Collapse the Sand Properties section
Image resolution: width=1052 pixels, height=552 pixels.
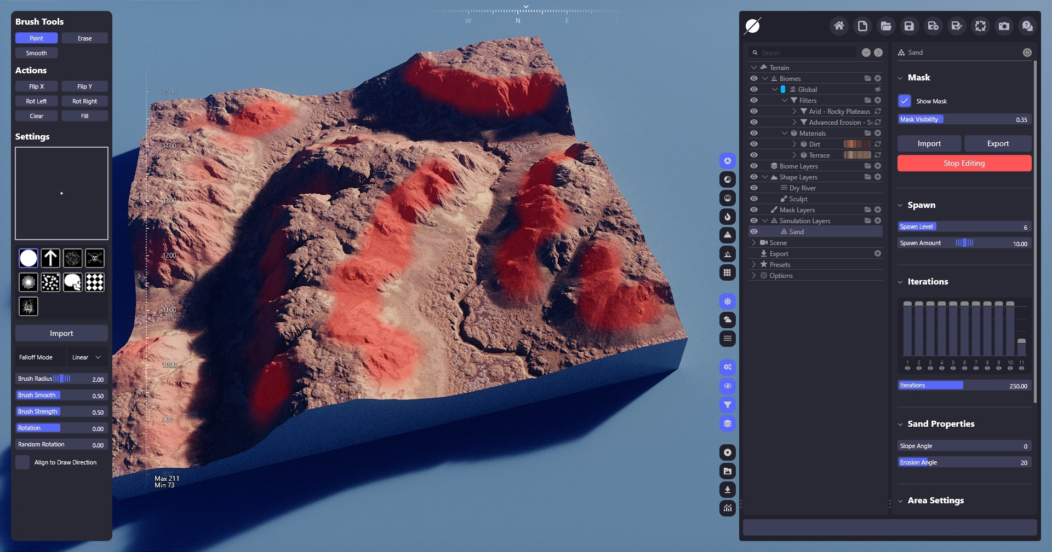point(900,424)
